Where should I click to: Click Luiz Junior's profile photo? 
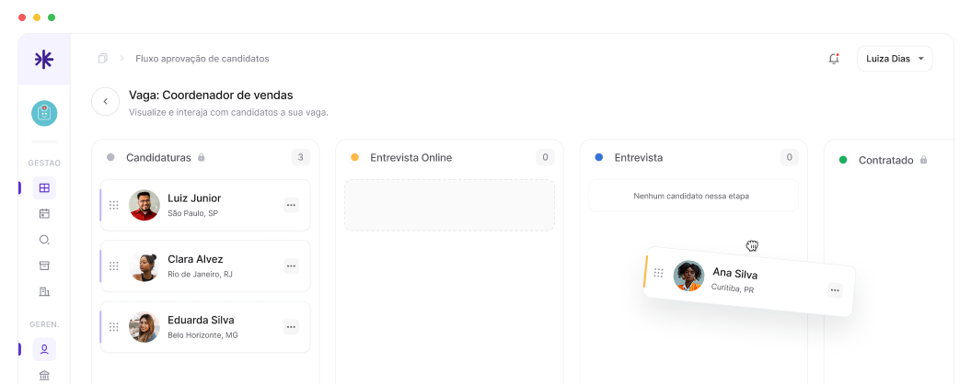pyautogui.click(x=144, y=205)
